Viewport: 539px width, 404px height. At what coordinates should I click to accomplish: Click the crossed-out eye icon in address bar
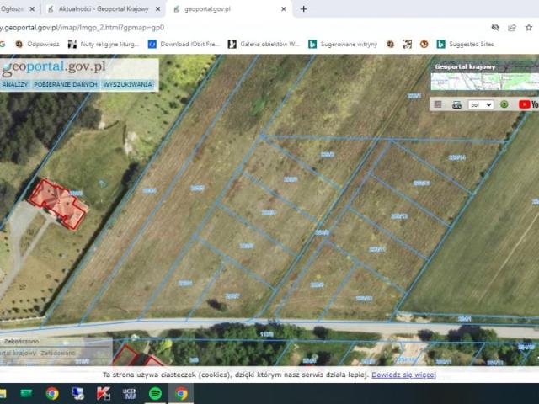pos(495,28)
